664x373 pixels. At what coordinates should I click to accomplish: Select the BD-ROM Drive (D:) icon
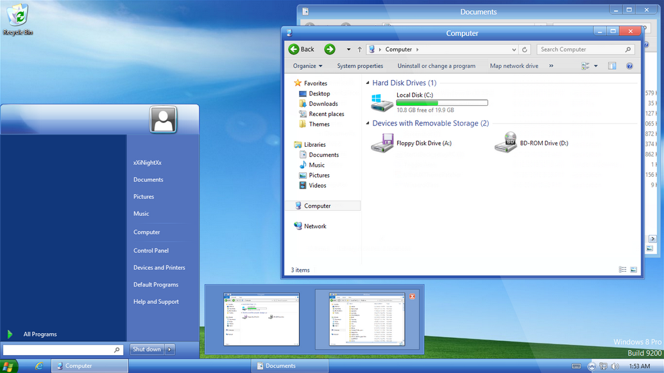(506, 142)
